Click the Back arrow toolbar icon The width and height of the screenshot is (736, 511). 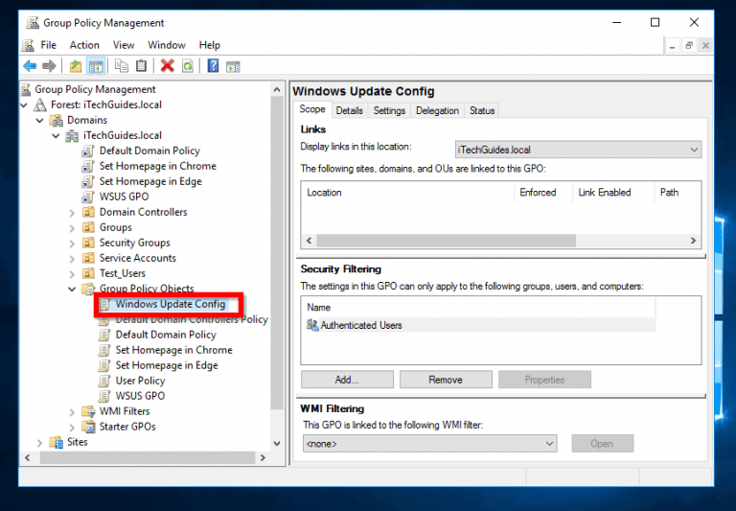point(30,66)
